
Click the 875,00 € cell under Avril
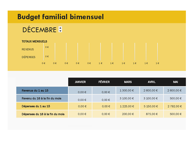[x=152, y=114]
